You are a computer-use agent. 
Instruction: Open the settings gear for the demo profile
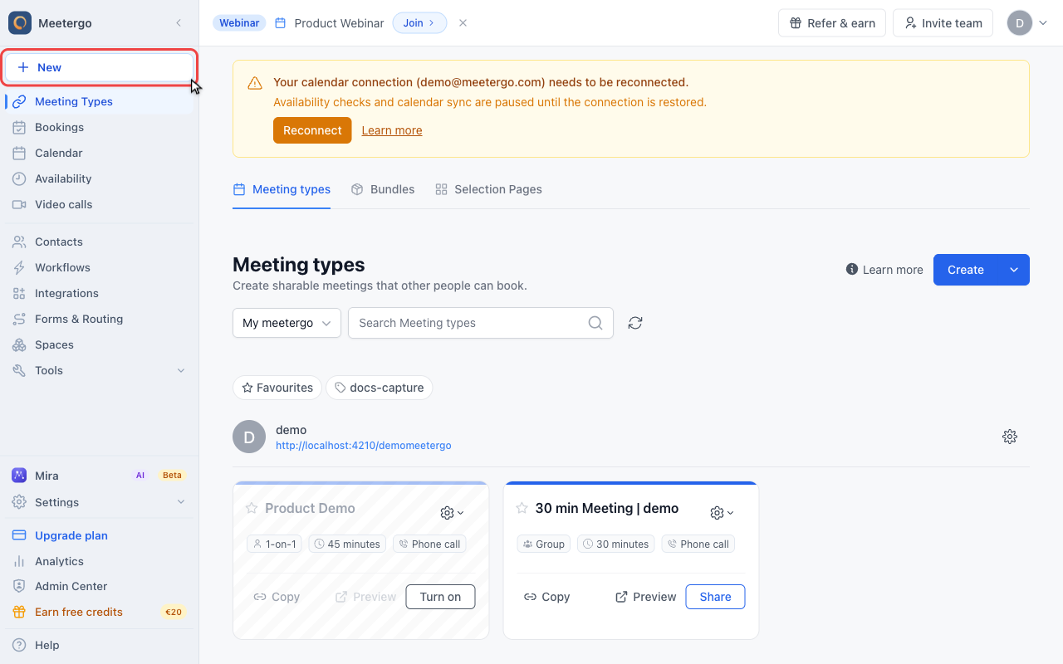(x=1010, y=437)
